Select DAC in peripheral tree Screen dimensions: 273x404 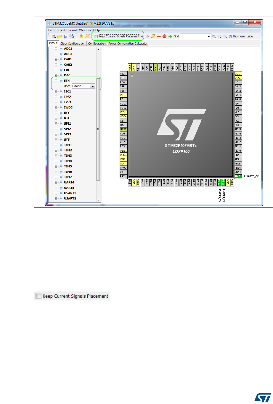click(67, 75)
